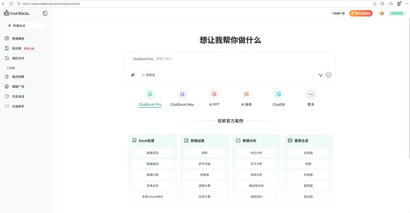Choose the 对比分析 example
Screen dimensions: 410x213
pos(256,153)
